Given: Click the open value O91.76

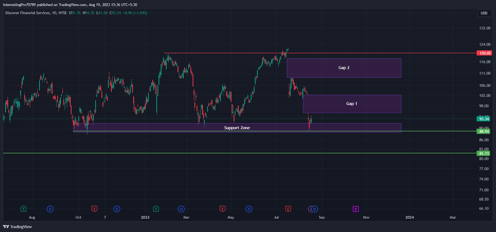Looking at the screenshot, I should click(75, 13).
